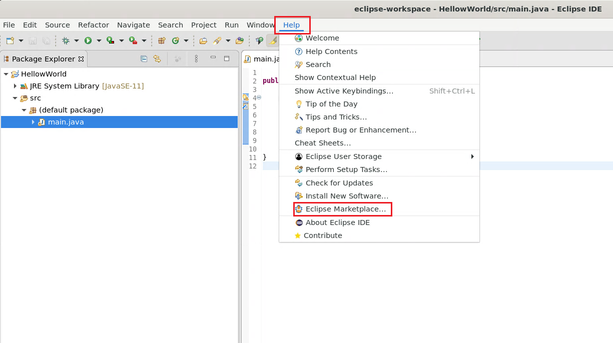Collapse the src folder node

15,98
